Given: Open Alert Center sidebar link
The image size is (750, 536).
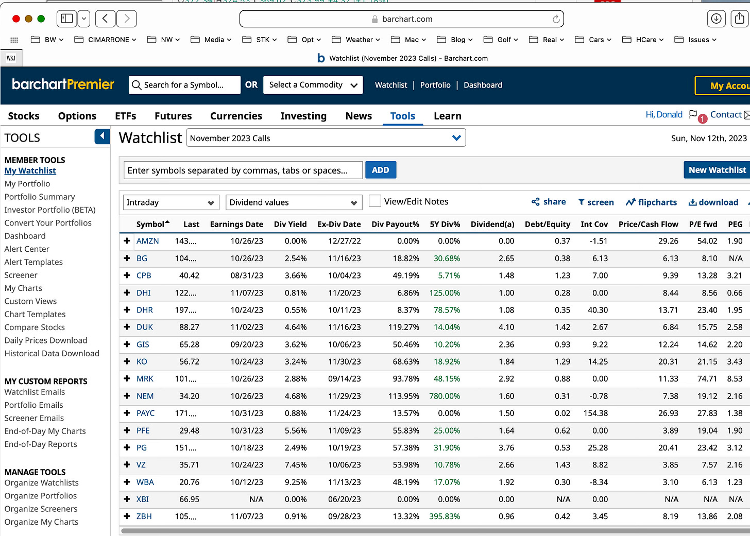Looking at the screenshot, I should 27,249.
